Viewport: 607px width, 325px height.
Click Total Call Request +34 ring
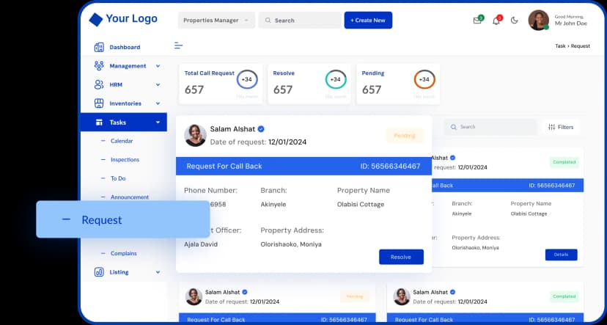247,79
